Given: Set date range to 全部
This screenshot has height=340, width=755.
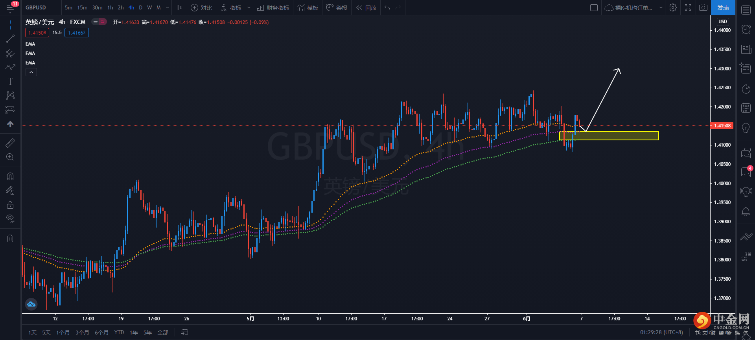Looking at the screenshot, I should tap(163, 333).
